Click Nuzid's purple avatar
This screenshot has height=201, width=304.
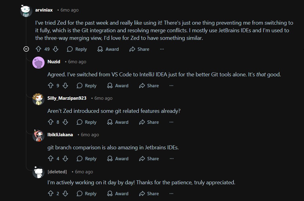(38, 63)
